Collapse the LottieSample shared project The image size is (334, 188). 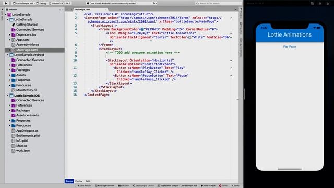(x=8, y=20)
